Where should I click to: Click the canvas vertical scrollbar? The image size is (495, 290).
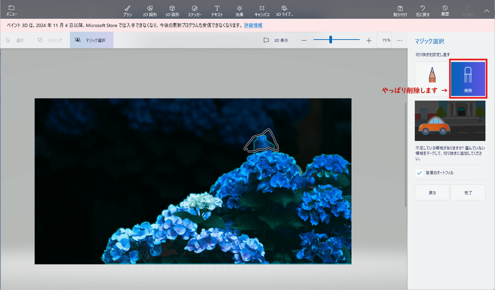click(406, 155)
